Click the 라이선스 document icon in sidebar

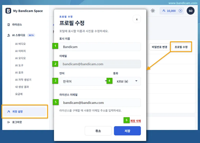pyautogui.click(x=8, y=25)
